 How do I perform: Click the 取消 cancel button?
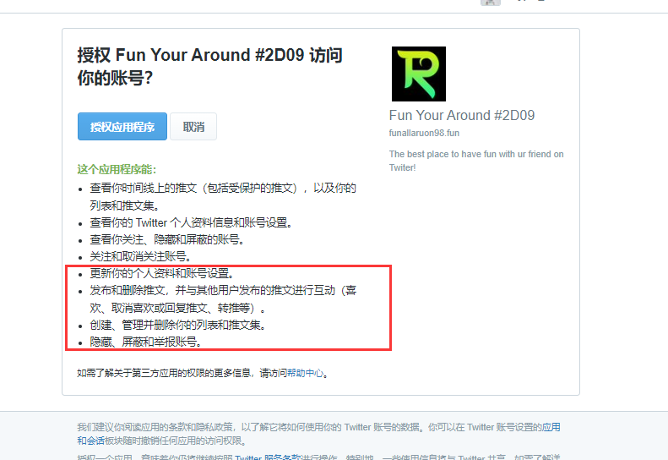click(x=193, y=127)
